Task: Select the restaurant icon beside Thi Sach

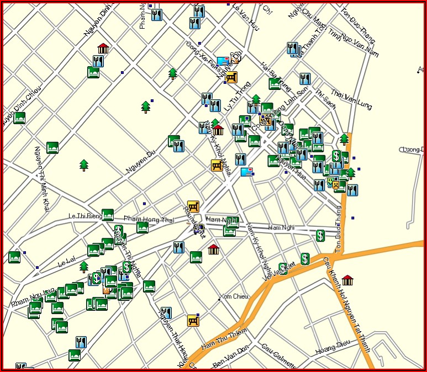Action: pos(305,79)
